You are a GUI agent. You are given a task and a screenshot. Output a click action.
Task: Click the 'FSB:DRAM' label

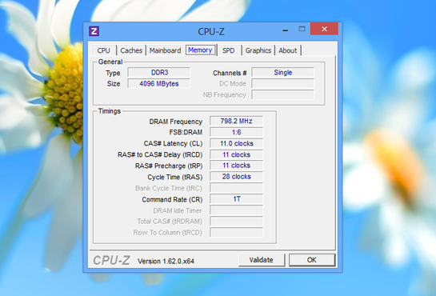tap(186, 132)
